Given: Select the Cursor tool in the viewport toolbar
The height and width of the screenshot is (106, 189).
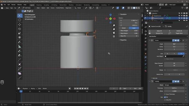Looking at the screenshot, I should coord(19,20).
